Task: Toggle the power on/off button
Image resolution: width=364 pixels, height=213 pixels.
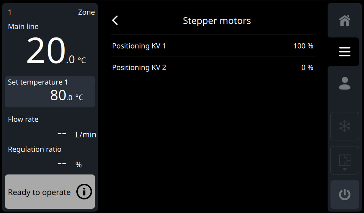Action: (x=344, y=194)
